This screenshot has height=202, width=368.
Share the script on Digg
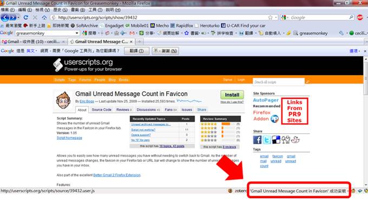click(x=286, y=140)
